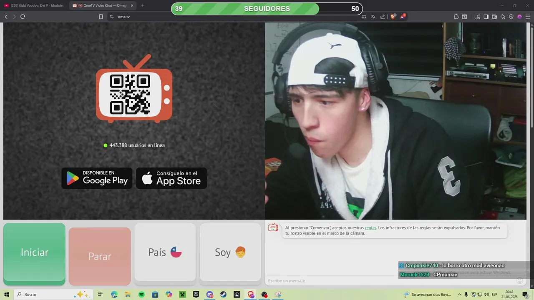Click the OmeTV avatar icon beside rules message

tap(273, 227)
